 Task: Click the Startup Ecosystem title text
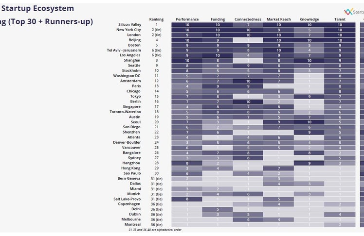(38, 8)
